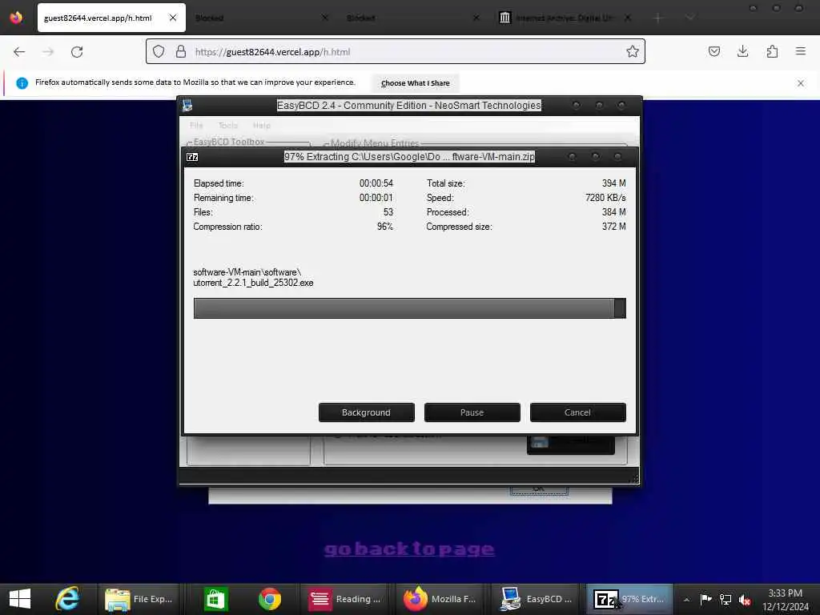Show hidden system tray icons
820x615 pixels.
pyautogui.click(x=686, y=600)
